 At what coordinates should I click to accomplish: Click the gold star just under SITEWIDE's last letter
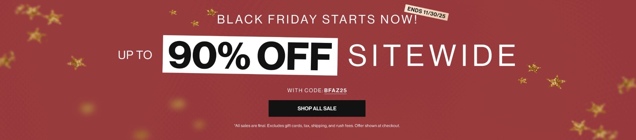point(534,68)
